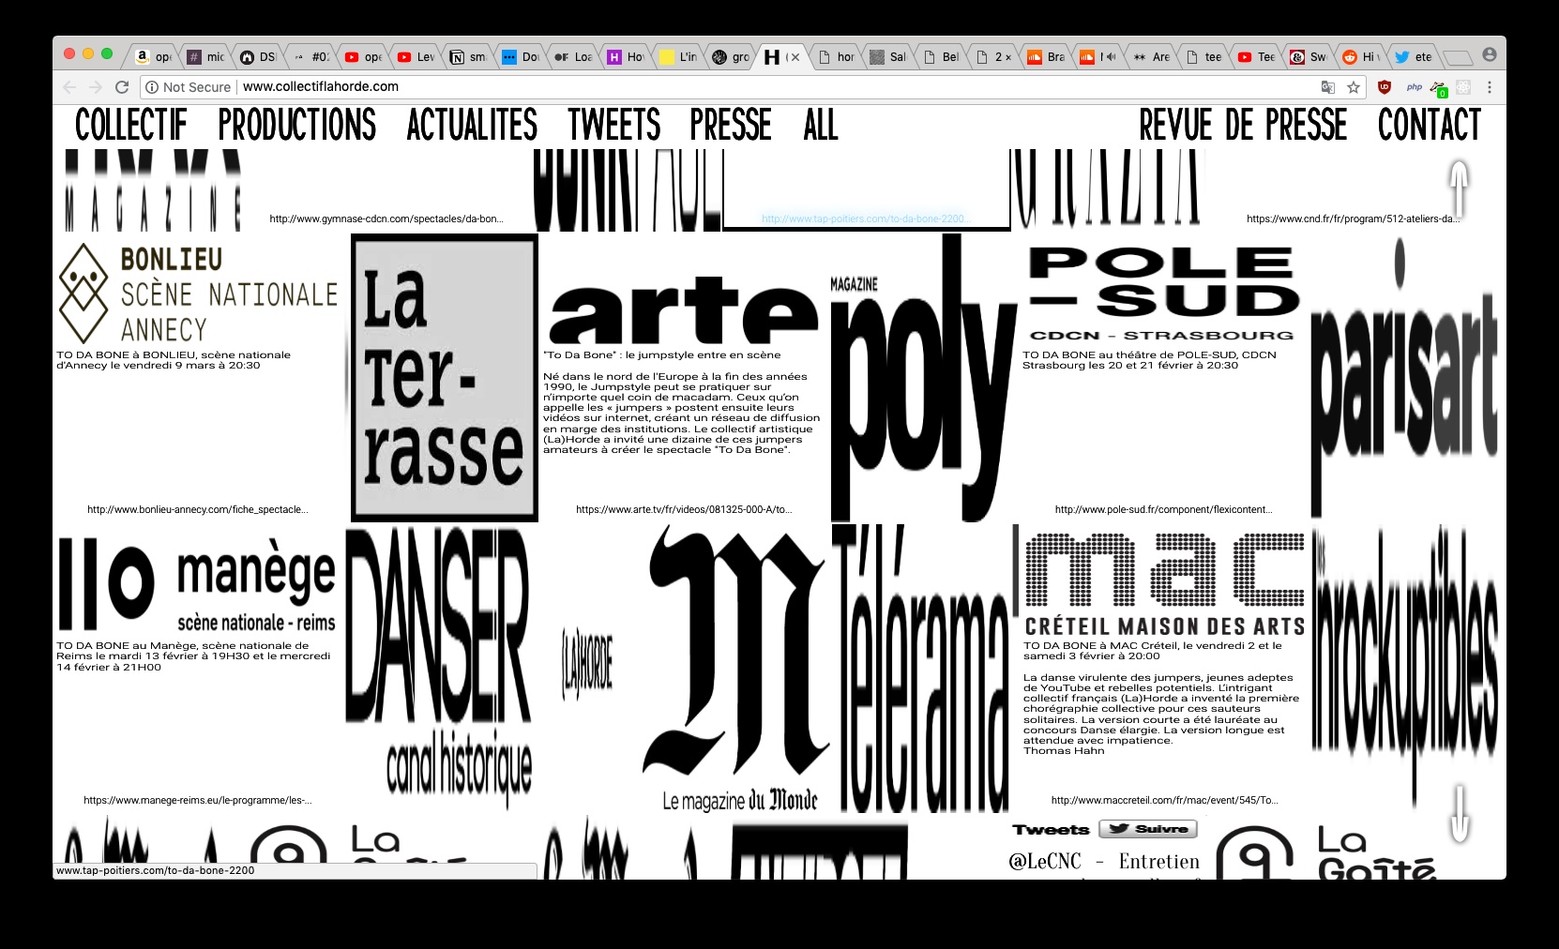Image resolution: width=1559 pixels, height=949 pixels.
Task: Click the 'Thomas Hahn' author credit text
Action: coord(1064,751)
